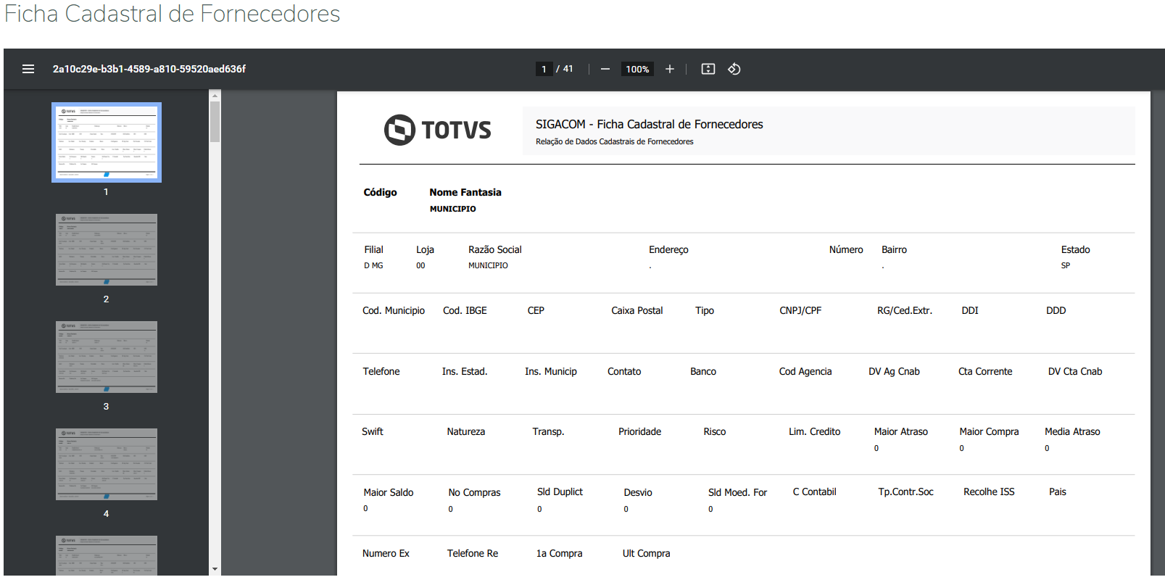Jump to the page 3 thumbnail
Image resolution: width=1165 pixels, height=585 pixels.
tap(107, 357)
